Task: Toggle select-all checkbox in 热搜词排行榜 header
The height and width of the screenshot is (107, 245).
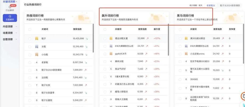Action: tap(30, 29)
